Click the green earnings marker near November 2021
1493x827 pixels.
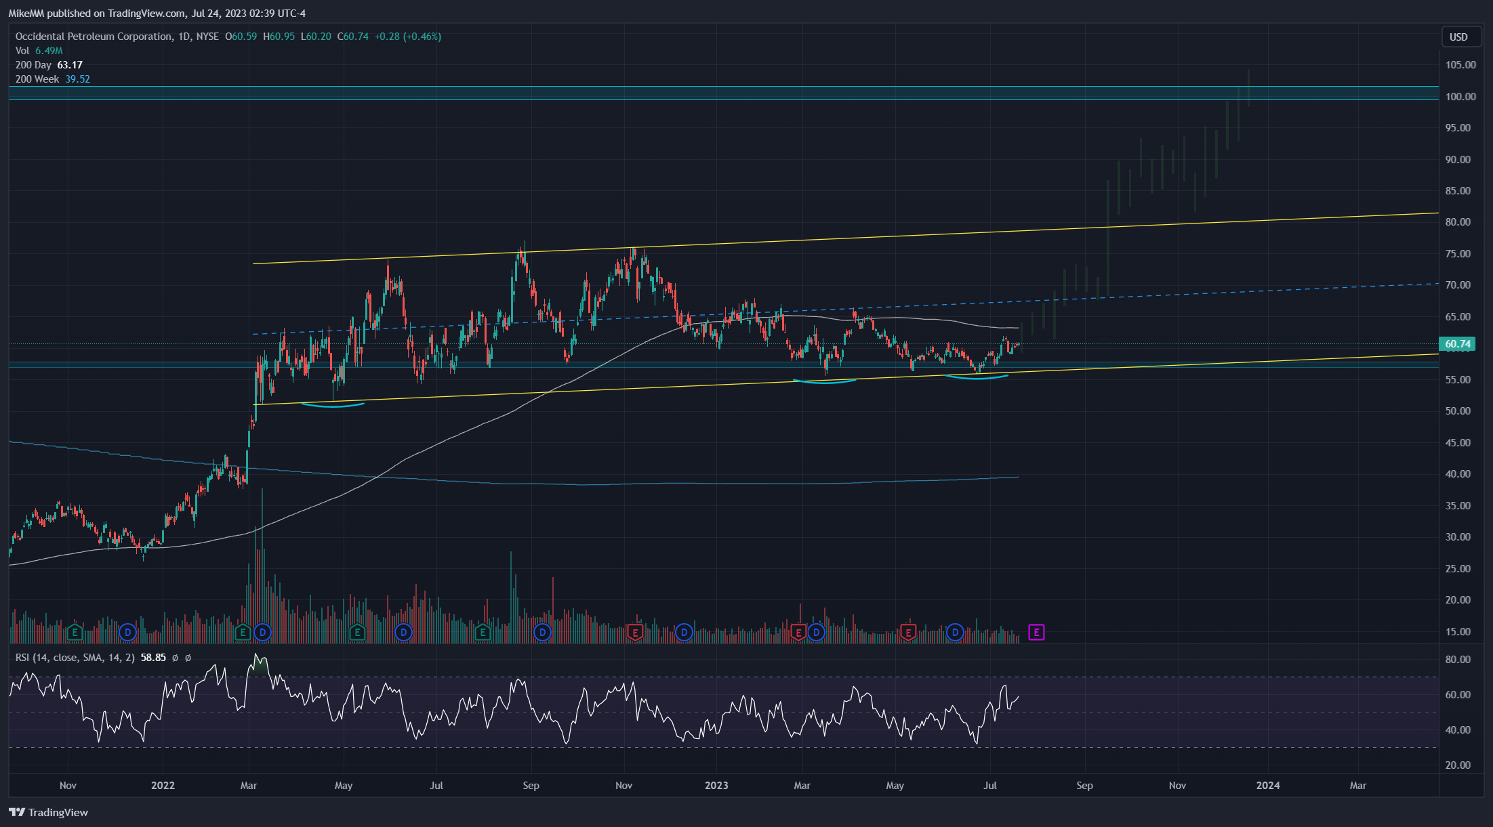point(75,633)
